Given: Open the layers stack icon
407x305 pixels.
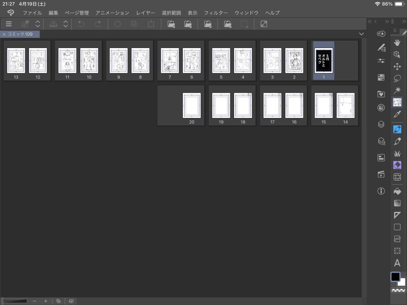Looking at the screenshot, I should coord(381,124).
